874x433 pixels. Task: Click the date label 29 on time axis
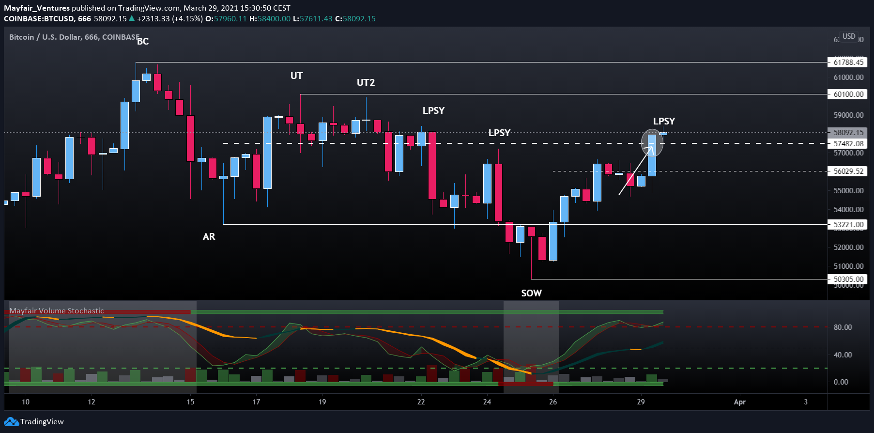641,402
